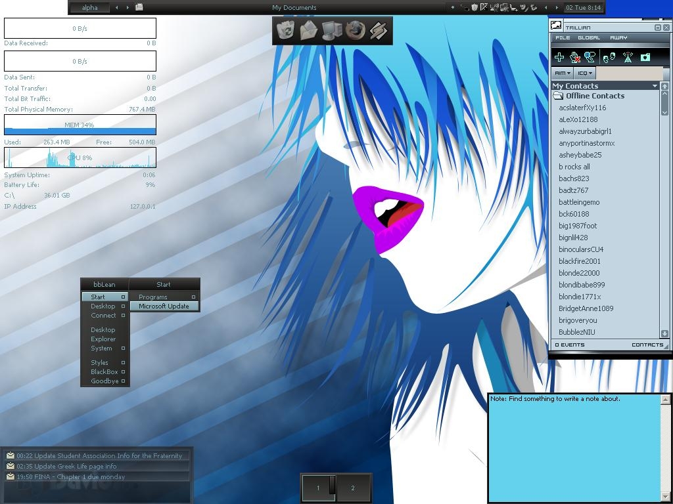The width and height of the screenshot is (673, 504).
Task: Open the ICQ dropdown in Trillian
Action: pyautogui.click(x=584, y=73)
